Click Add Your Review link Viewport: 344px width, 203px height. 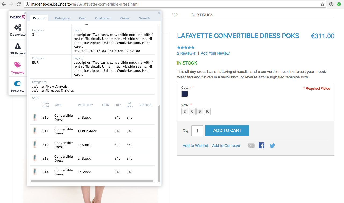tap(215, 53)
